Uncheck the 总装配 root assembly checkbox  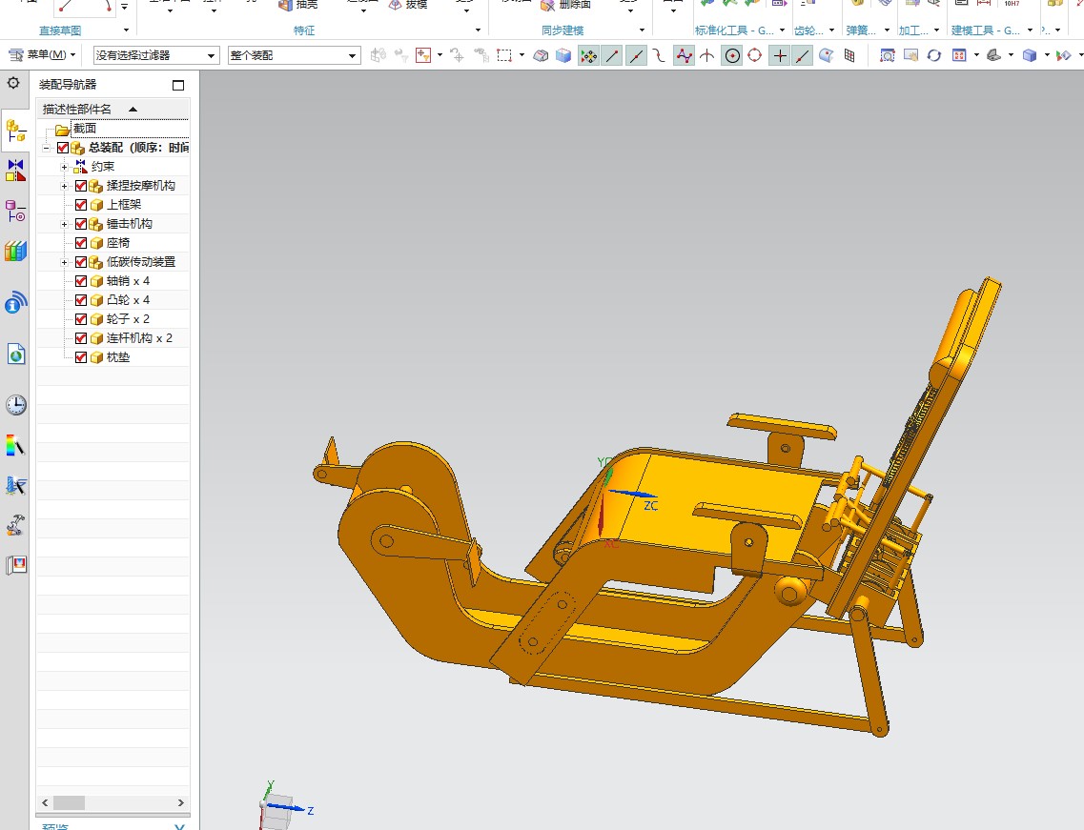click(63, 148)
